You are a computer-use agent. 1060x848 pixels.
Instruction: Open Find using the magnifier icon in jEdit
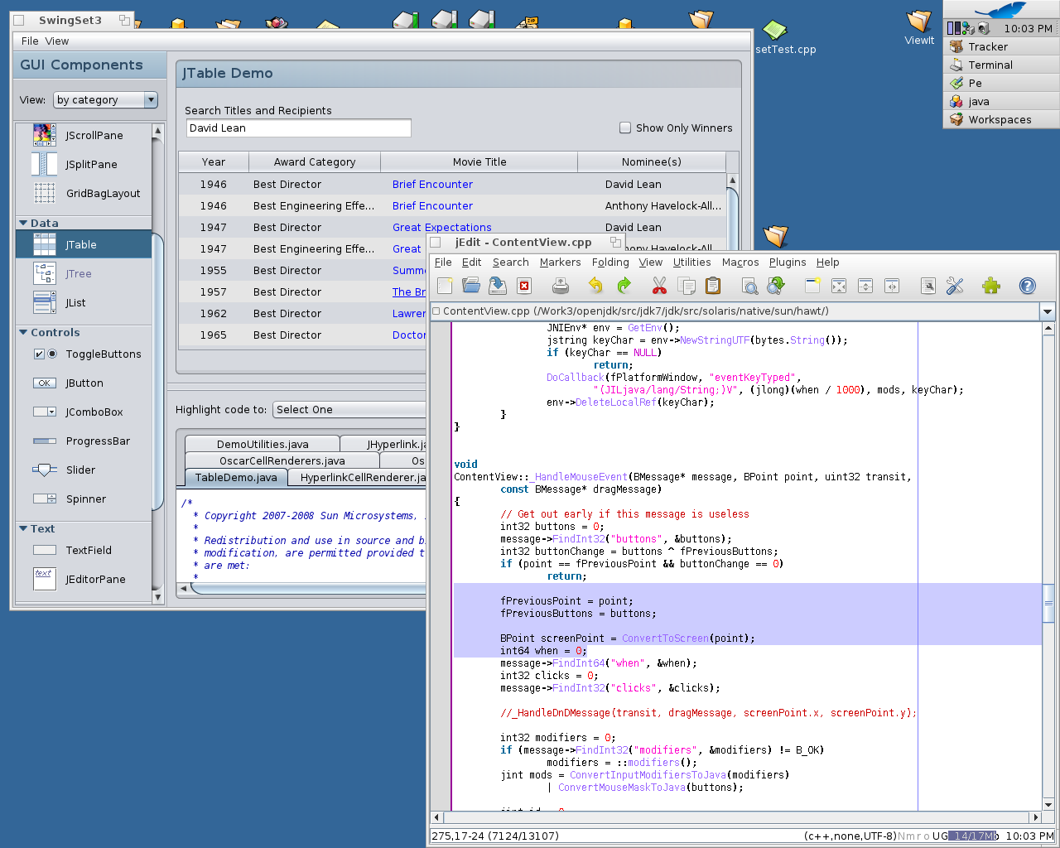click(749, 286)
